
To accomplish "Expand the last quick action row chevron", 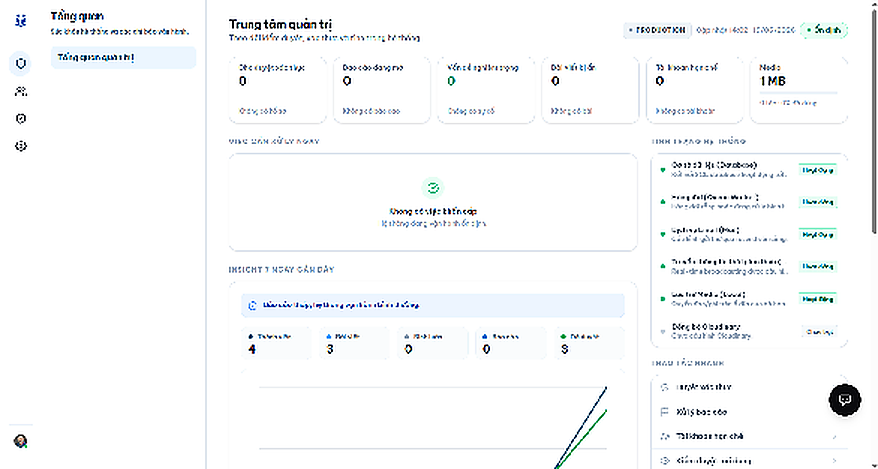I will (x=835, y=460).
